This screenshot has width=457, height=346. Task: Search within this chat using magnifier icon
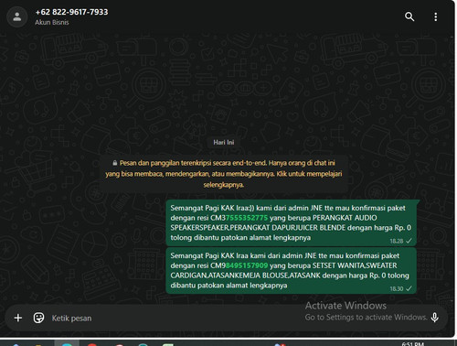409,16
